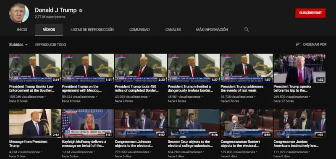Play the 0:59 Congresswoman Boebert thumbnail
Screen dimensions: 336x159
click(x=247, y=123)
